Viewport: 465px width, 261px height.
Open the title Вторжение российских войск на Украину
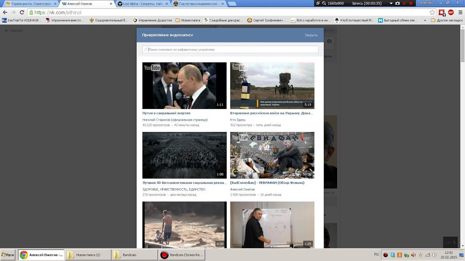click(x=272, y=113)
